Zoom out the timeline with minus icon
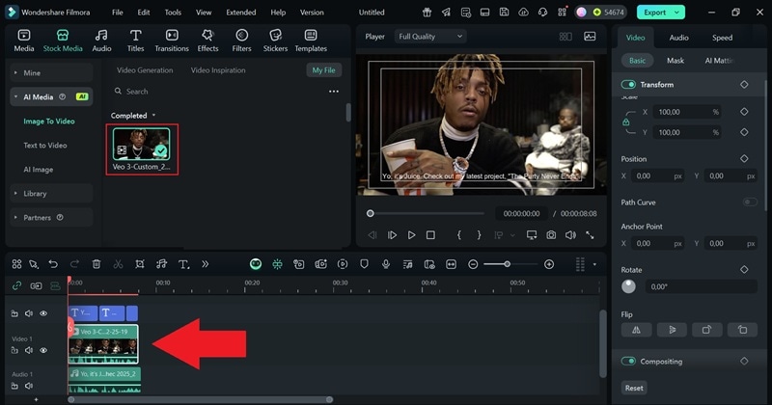Image resolution: width=772 pixels, height=405 pixels. [473, 264]
